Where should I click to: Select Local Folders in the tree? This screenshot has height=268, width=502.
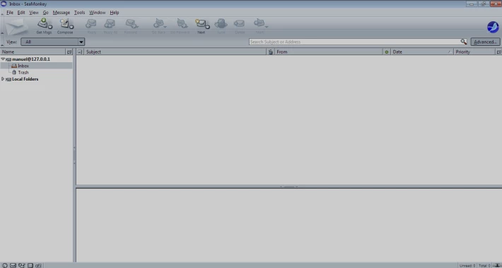click(25, 78)
